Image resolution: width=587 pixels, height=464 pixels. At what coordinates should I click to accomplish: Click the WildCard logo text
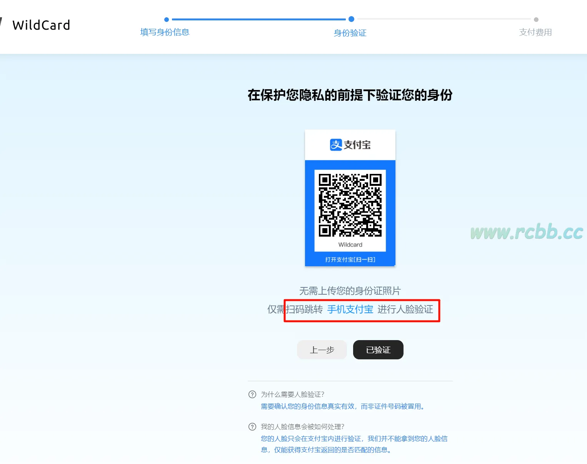(41, 25)
